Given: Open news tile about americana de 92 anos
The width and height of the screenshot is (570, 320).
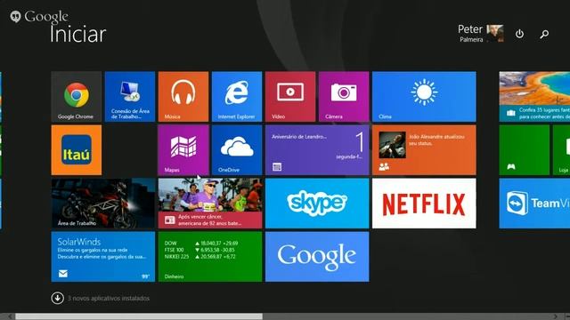Looking at the screenshot, I should (210, 204).
